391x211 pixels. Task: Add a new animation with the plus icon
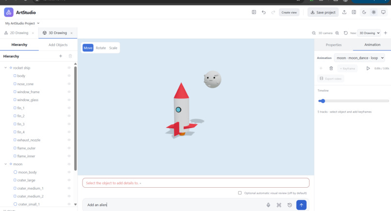point(321,68)
